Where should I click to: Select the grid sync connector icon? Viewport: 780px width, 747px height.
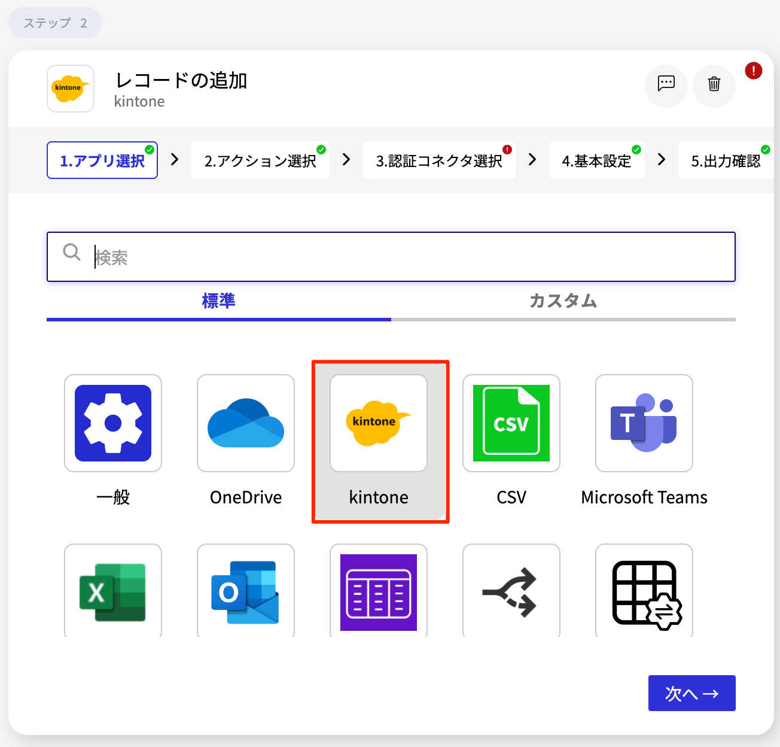coord(644,591)
